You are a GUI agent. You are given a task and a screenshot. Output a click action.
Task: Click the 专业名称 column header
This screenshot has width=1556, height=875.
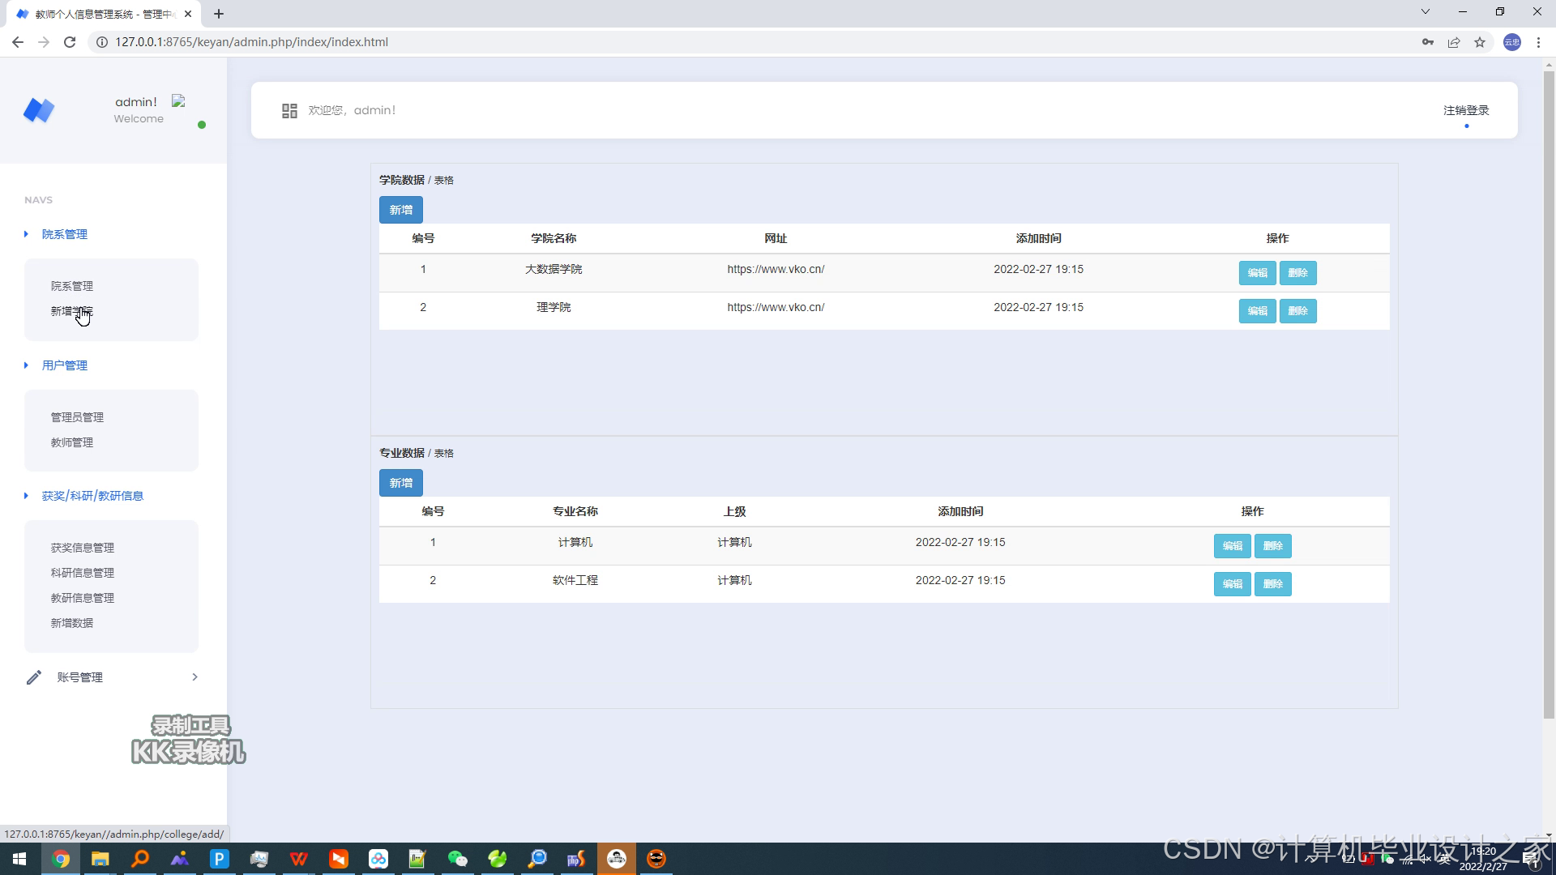(575, 511)
